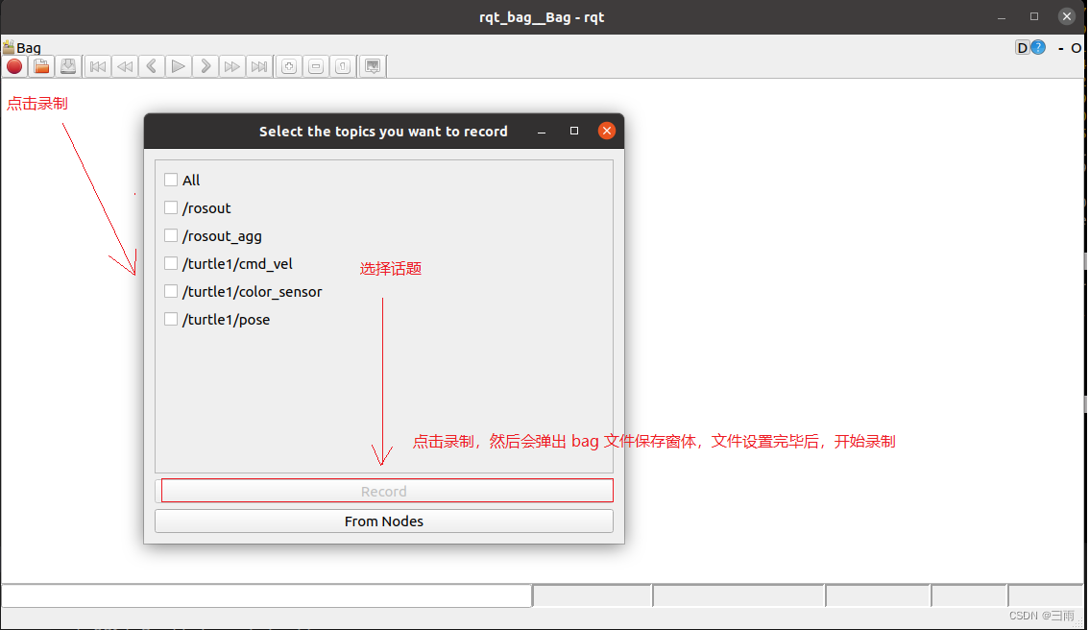The height and width of the screenshot is (630, 1089).
Task: Check the 'All' topics checkbox
Action: click(171, 180)
